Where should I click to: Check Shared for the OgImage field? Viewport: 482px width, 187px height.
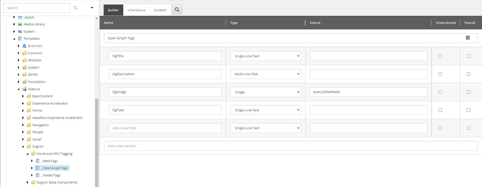click(x=468, y=92)
